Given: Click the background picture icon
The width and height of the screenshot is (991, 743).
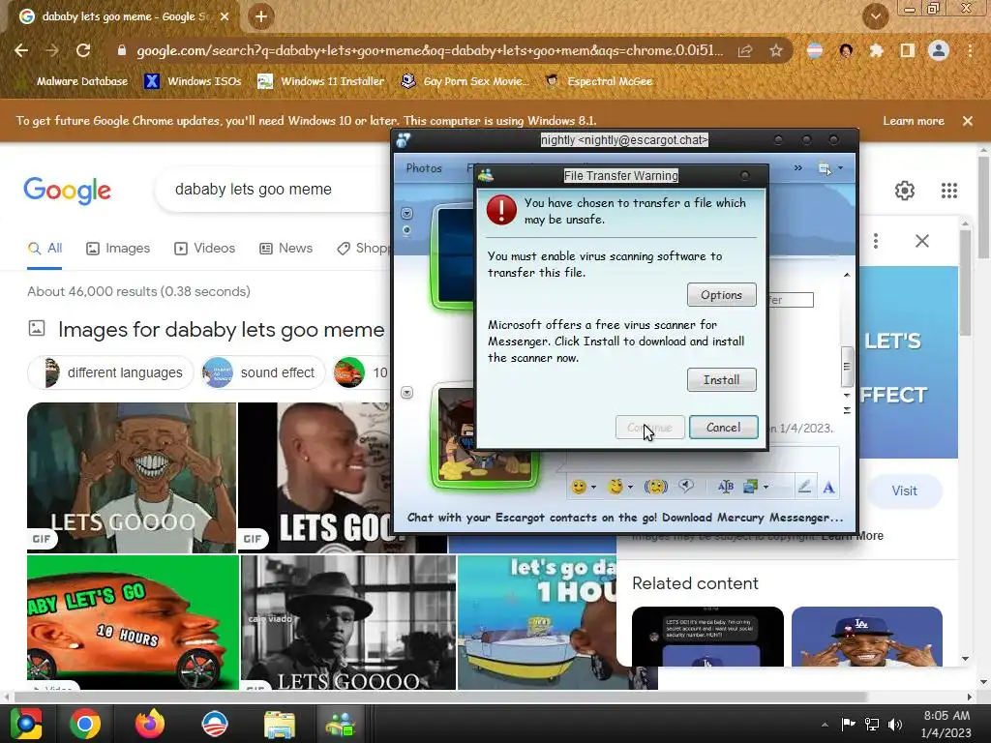Looking at the screenshot, I should coord(750,487).
